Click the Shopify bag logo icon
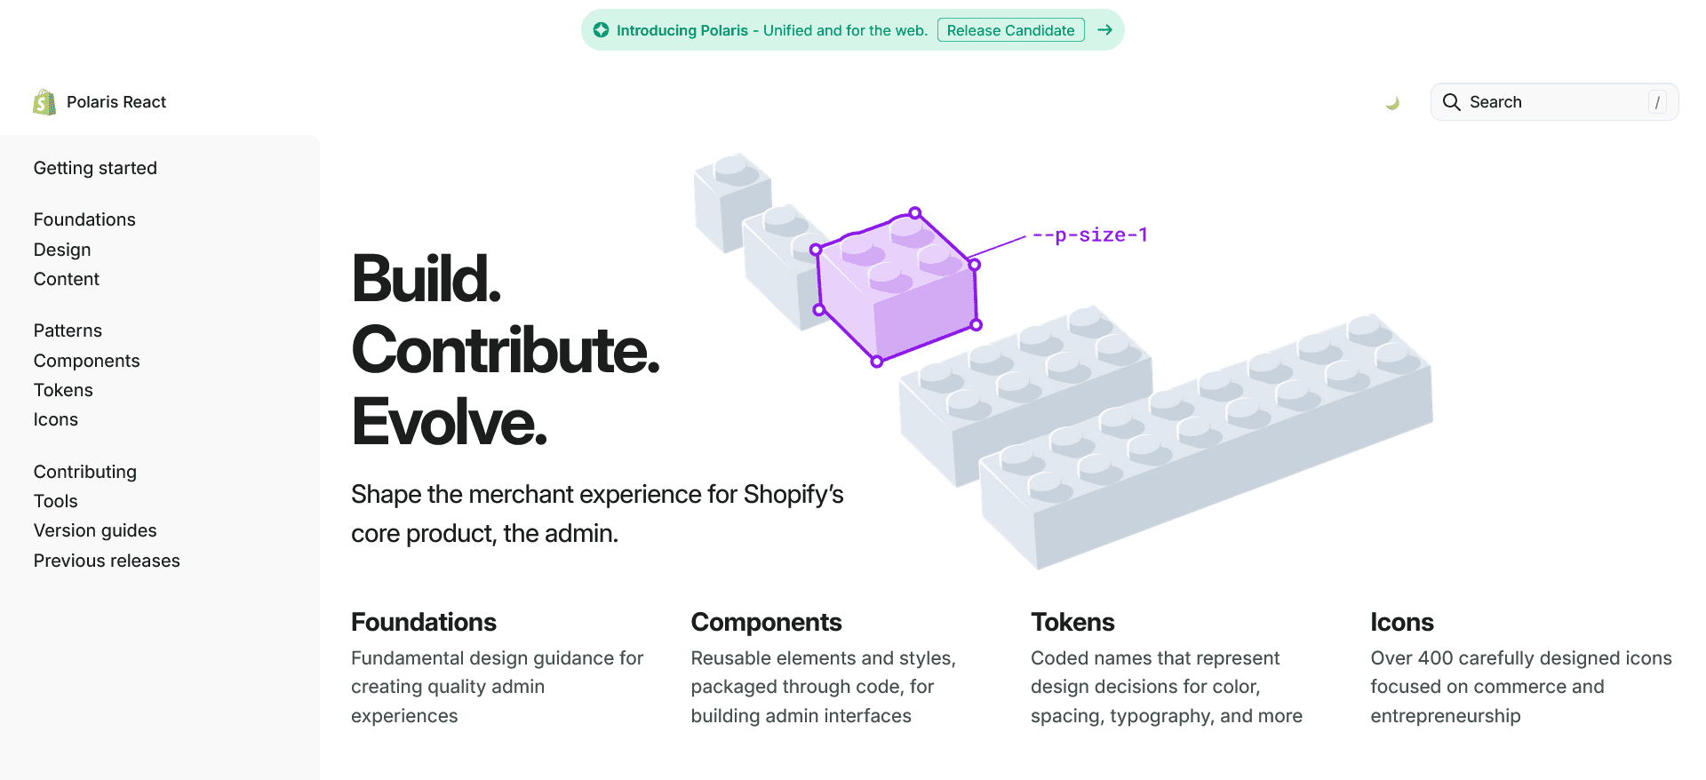 pyautogui.click(x=44, y=101)
